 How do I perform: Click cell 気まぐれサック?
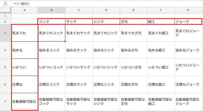pyautogui.click(x=79, y=33)
